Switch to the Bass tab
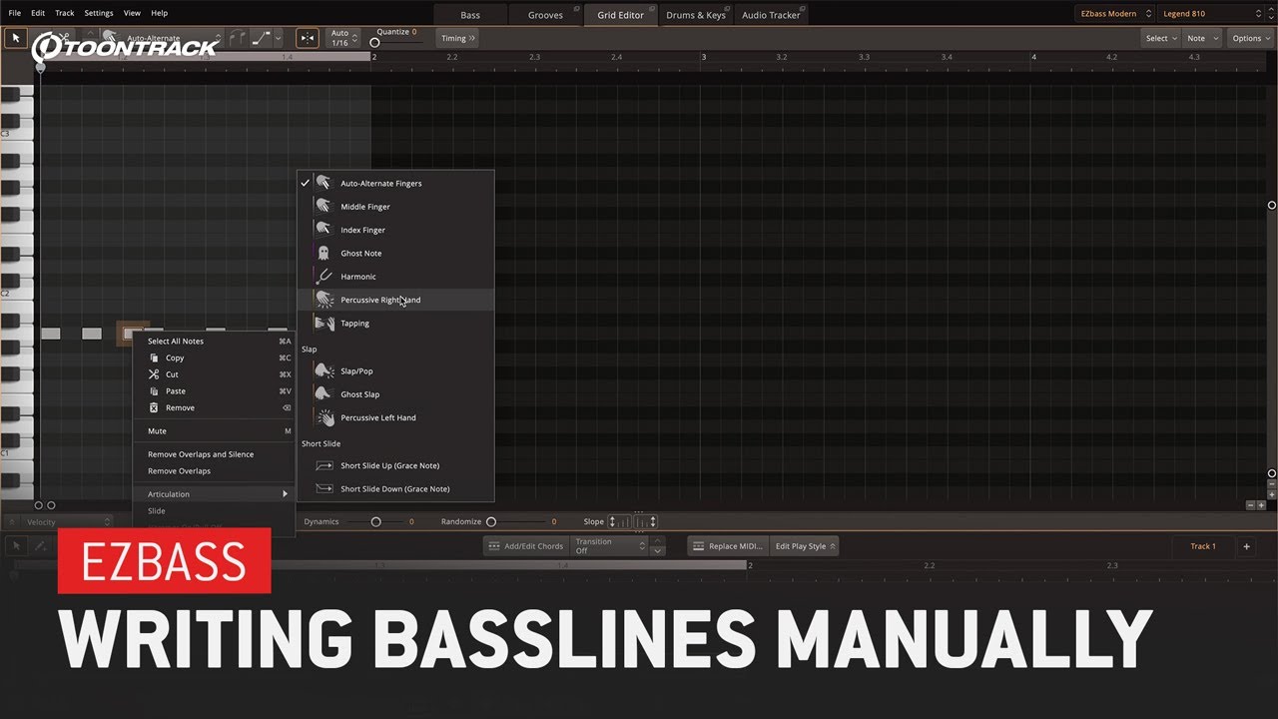This screenshot has height=719, width=1278. coord(470,15)
